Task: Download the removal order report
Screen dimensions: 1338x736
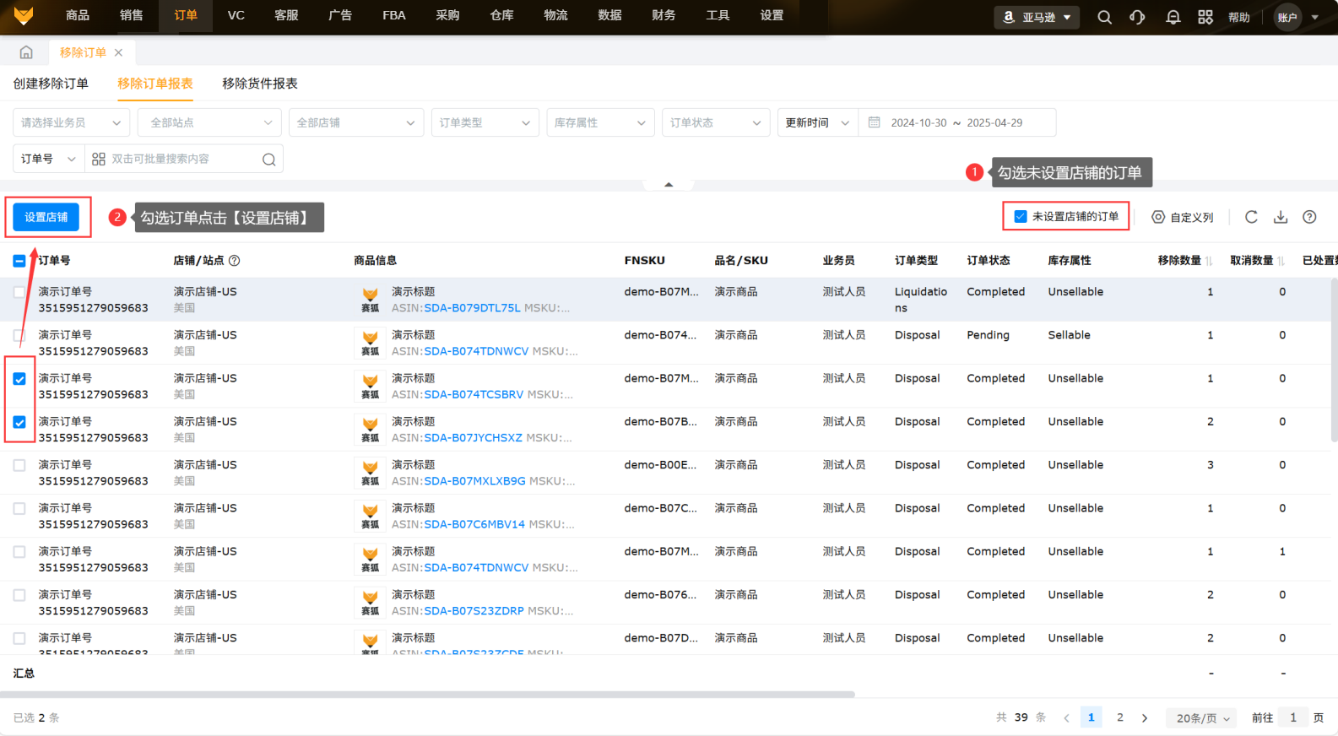Action: tap(1281, 217)
